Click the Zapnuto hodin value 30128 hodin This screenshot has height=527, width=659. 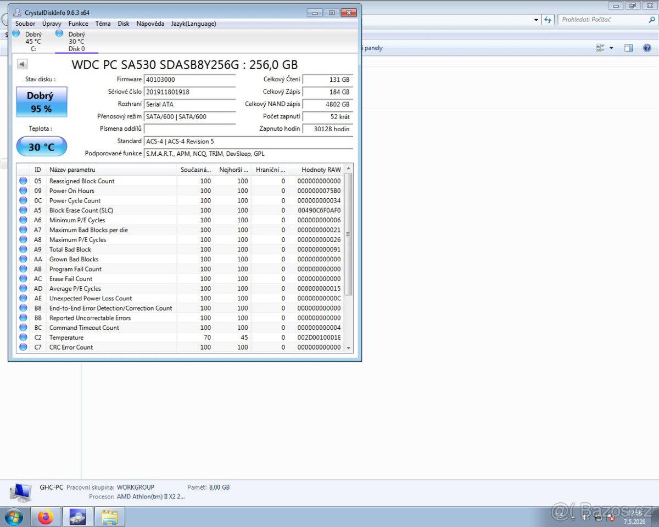coord(327,129)
